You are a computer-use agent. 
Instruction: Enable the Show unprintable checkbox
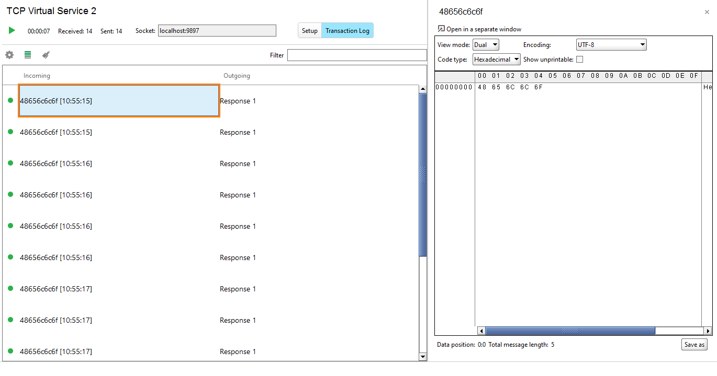[579, 59]
